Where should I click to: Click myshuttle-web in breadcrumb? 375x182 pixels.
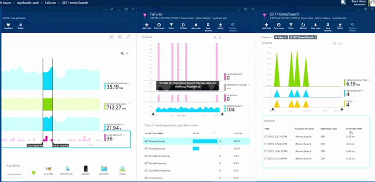28,3
